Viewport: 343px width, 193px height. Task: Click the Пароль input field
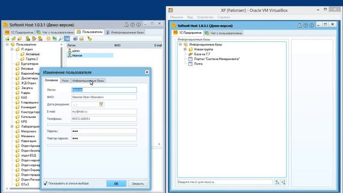(x=104, y=131)
